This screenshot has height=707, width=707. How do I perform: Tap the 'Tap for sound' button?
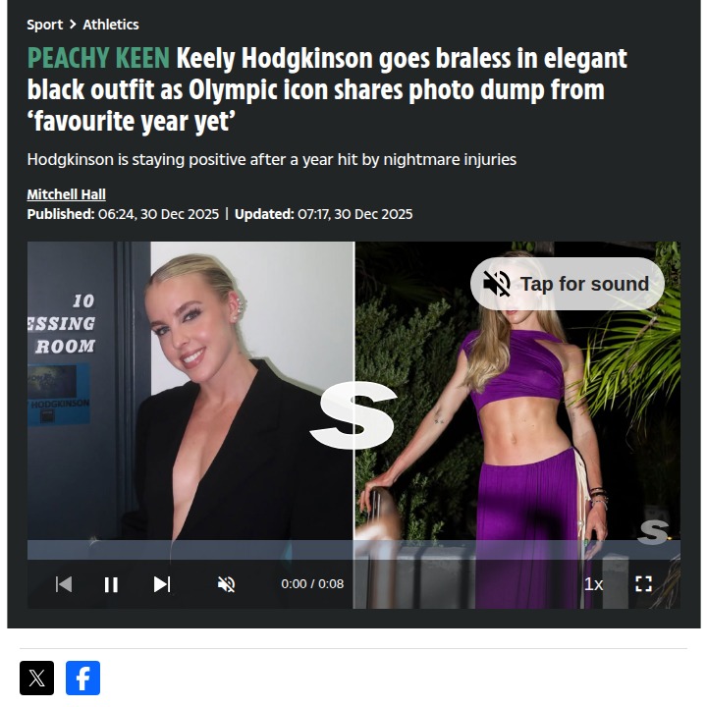[568, 284]
